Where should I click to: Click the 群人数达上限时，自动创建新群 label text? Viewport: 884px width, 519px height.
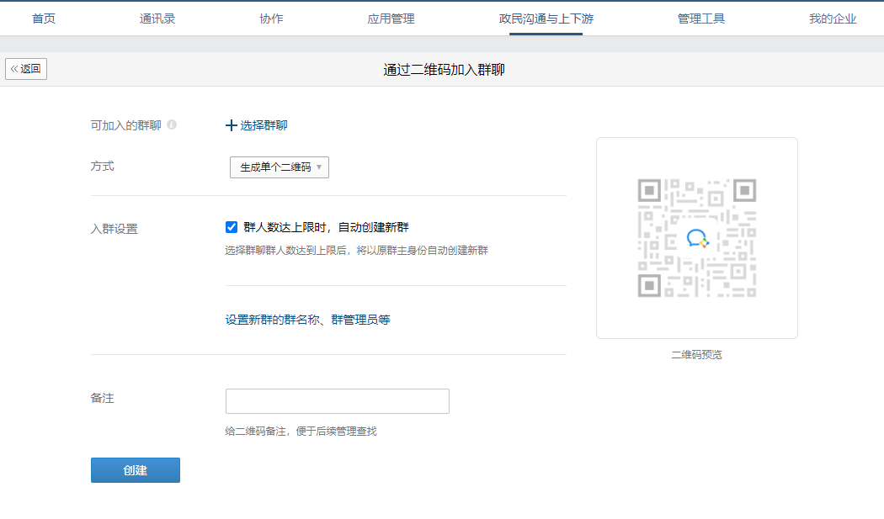coord(327,227)
